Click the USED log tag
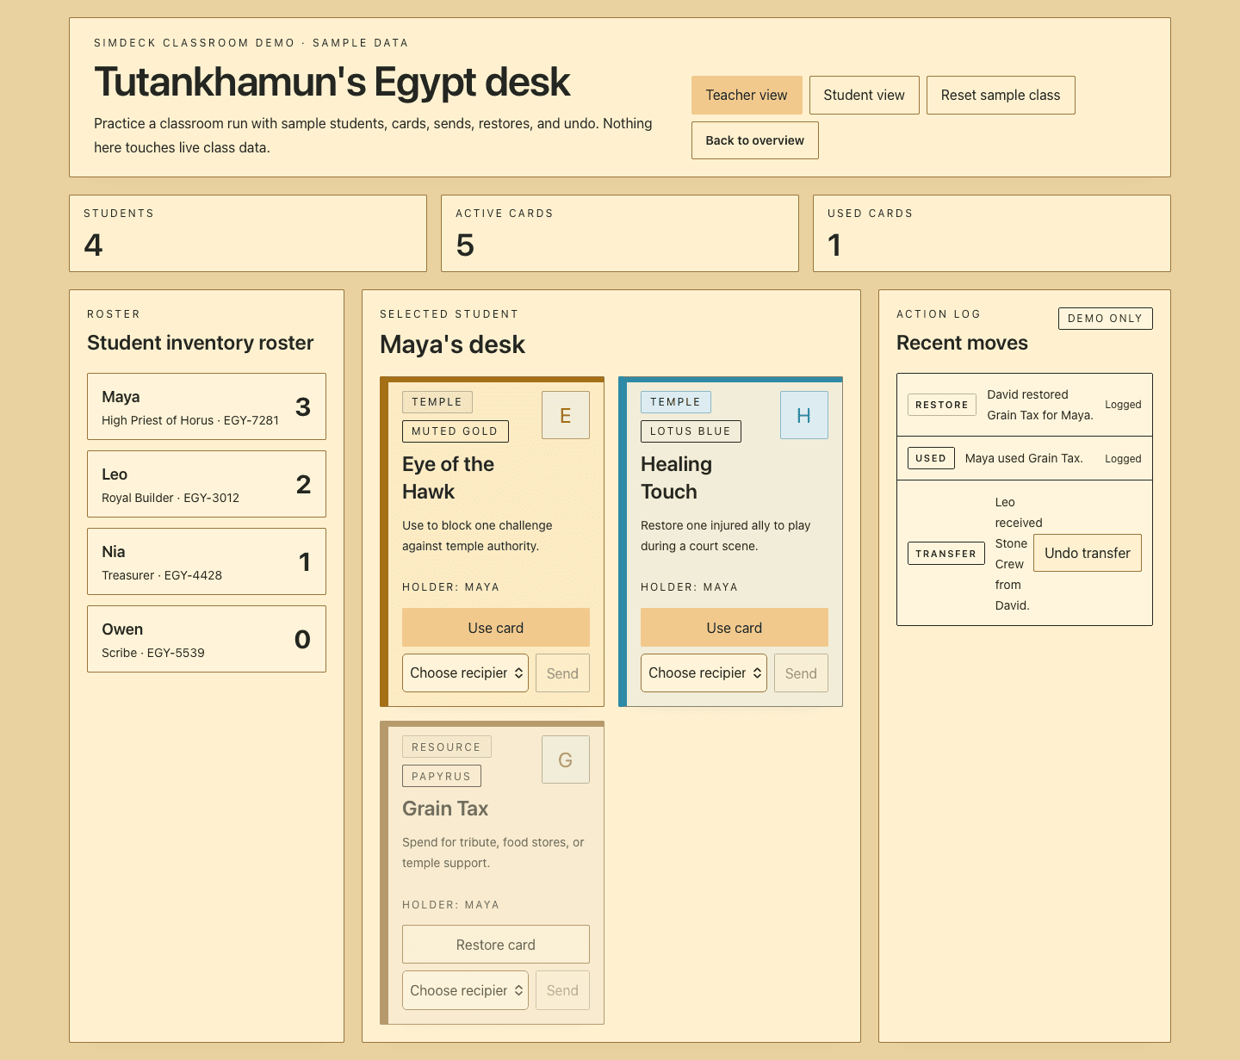Screen dimensions: 1240x1060 931,458
